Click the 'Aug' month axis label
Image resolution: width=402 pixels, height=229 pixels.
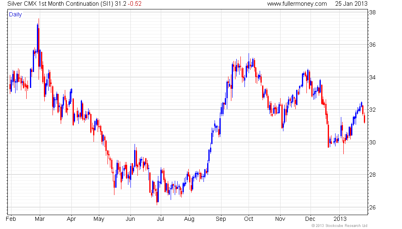point(189,219)
